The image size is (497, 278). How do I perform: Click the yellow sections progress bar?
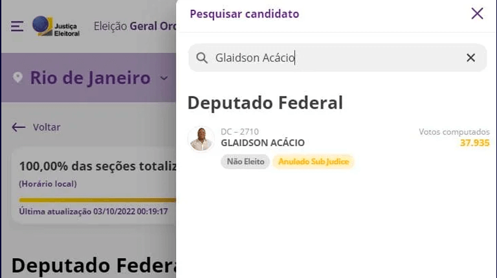97,200
